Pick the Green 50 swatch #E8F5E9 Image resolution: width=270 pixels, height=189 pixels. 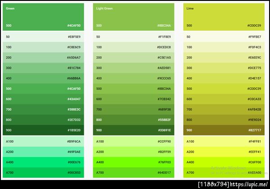coord(43,36)
